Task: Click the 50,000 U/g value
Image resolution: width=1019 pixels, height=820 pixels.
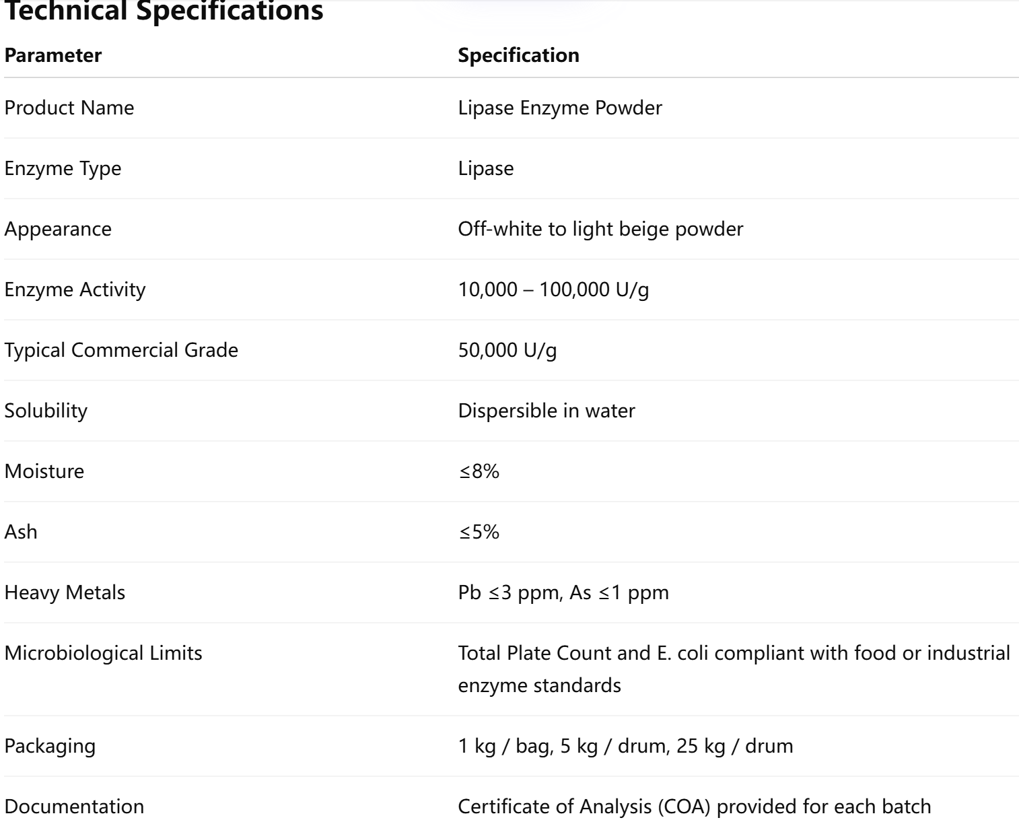Action: 507,350
